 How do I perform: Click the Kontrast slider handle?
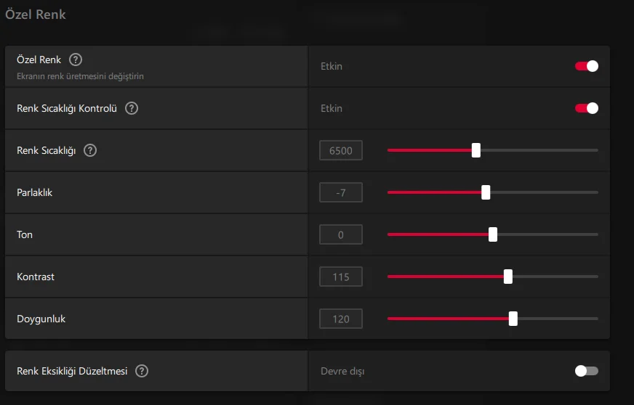coord(507,277)
